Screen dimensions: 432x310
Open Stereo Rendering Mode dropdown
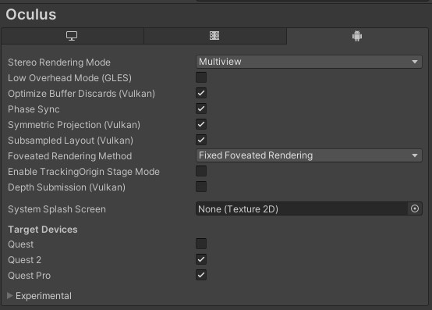pos(309,62)
